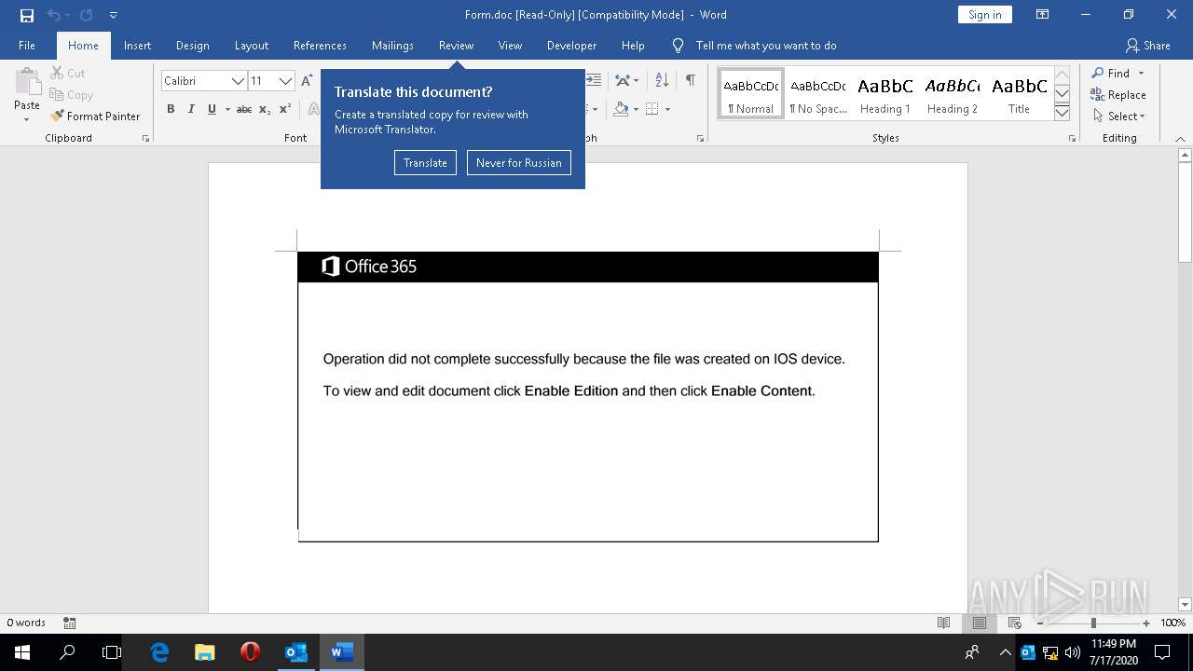Switch to the Mailings tab
1193x671 pixels.
point(392,46)
